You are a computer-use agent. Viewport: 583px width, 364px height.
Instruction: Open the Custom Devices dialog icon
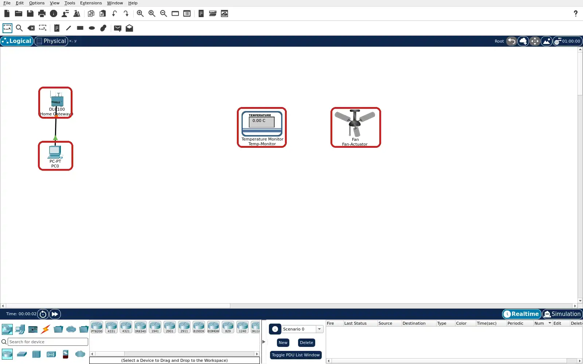tap(213, 13)
